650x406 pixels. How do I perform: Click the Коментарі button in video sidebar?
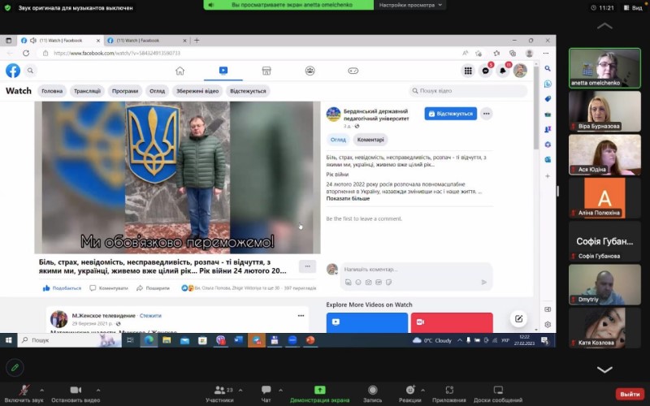coord(370,140)
